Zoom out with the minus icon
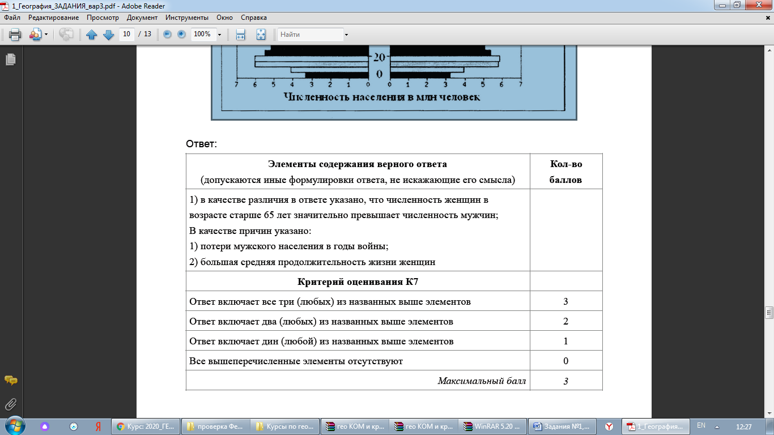Screen dimensions: 774x435 (x=167, y=34)
